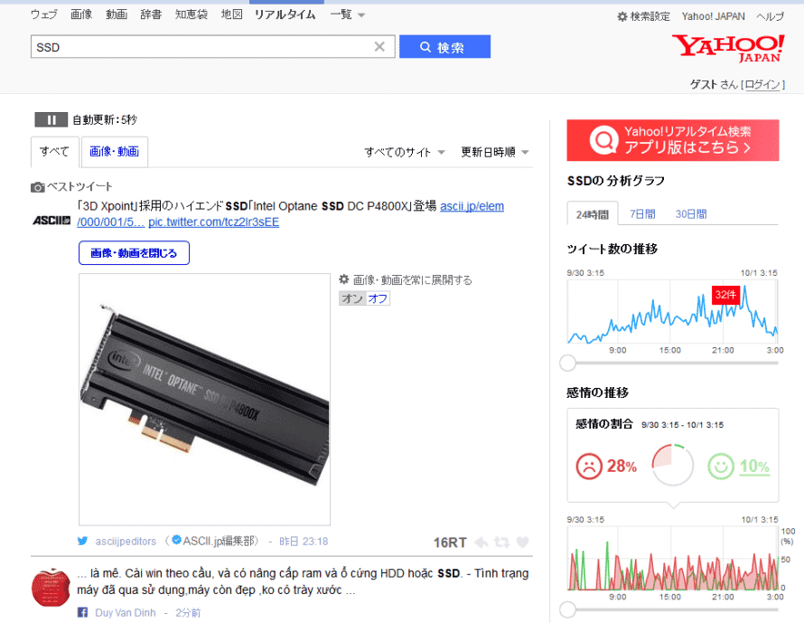Select the 知恵袋 navigation item
The width and height of the screenshot is (804, 623).
(x=192, y=14)
